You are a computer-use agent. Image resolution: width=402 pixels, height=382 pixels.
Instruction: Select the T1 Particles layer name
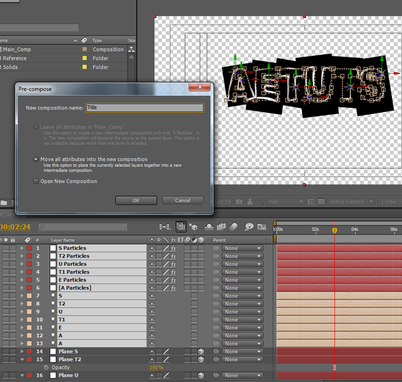74,272
